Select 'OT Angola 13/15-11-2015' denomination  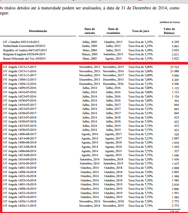[20, 67]
